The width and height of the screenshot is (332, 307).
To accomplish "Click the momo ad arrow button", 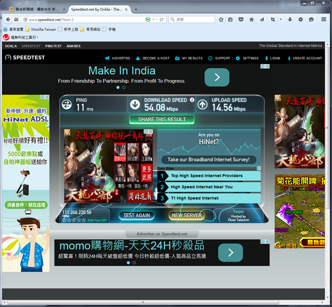I will pos(230,253).
